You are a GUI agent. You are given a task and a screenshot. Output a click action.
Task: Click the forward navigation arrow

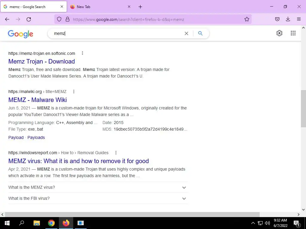pyautogui.click(x=18, y=19)
